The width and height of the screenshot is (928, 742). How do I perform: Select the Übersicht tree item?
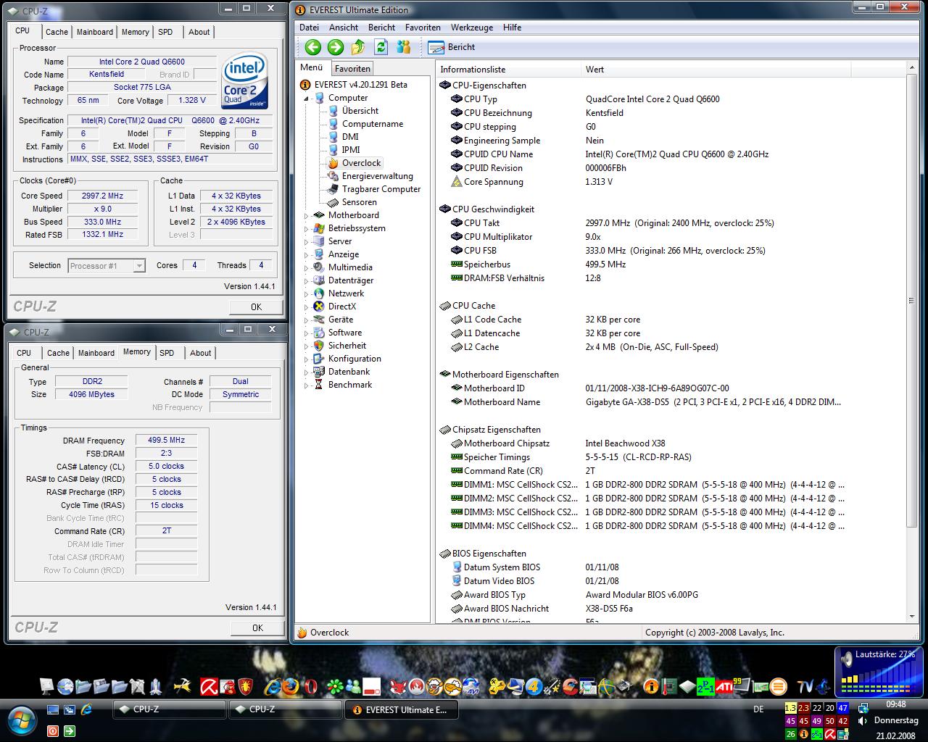pos(353,111)
